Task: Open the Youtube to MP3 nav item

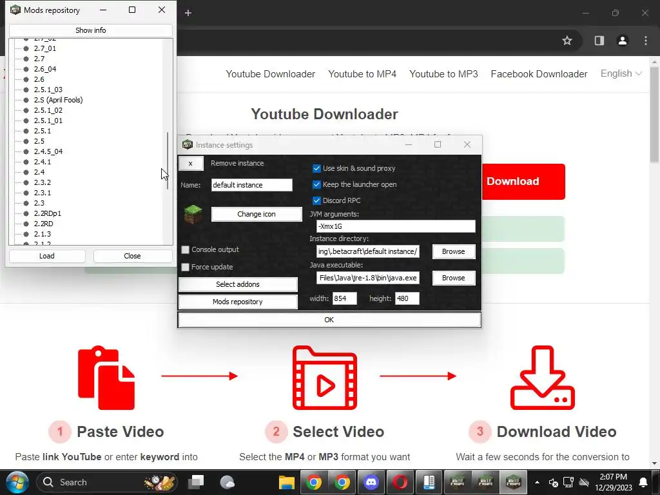Action: (443, 74)
